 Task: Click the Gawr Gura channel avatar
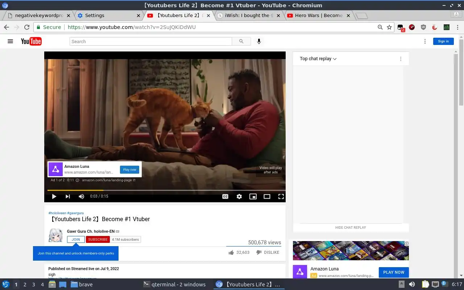pos(55,235)
